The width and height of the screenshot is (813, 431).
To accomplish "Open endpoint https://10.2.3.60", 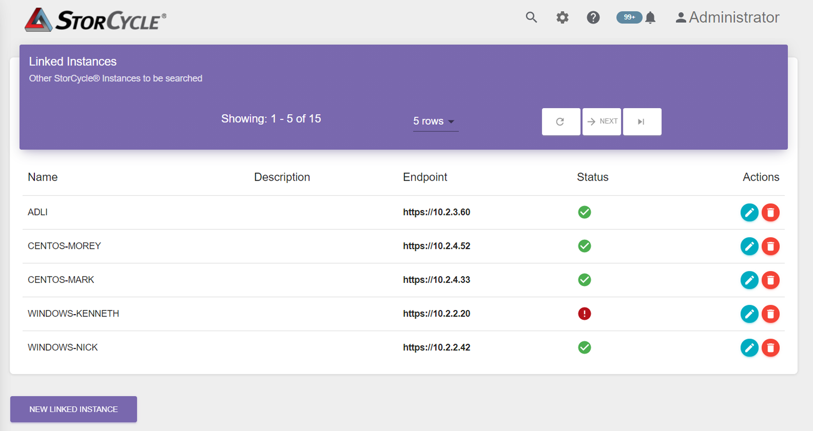I will [436, 212].
